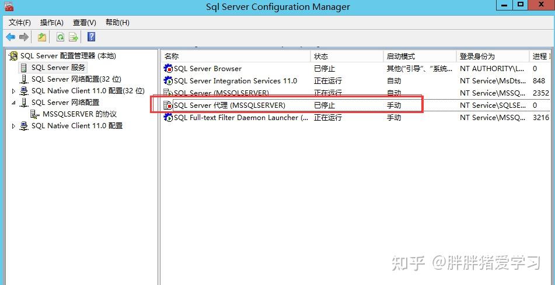This screenshot has height=285, width=555.
Task: Click the NT Service\MsDts... login cell
Action: [x=493, y=81]
